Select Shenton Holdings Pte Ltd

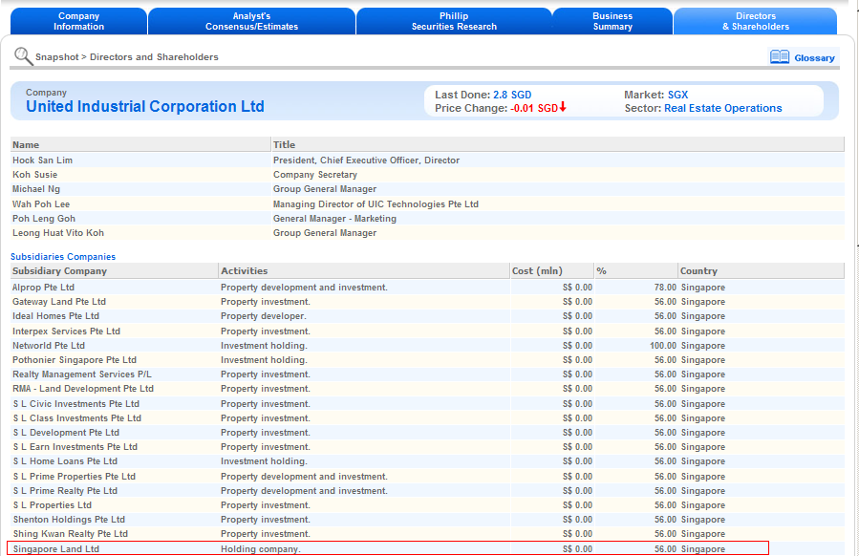[x=69, y=520]
